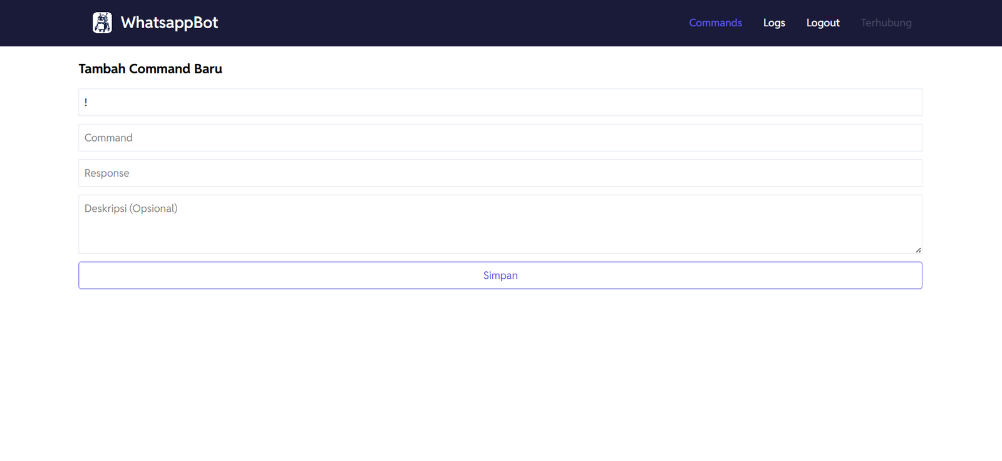Image resolution: width=1002 pixels, height=461 pixels.
Task: Open the WhatsappBot brand title link
Action: coord(169,23)
